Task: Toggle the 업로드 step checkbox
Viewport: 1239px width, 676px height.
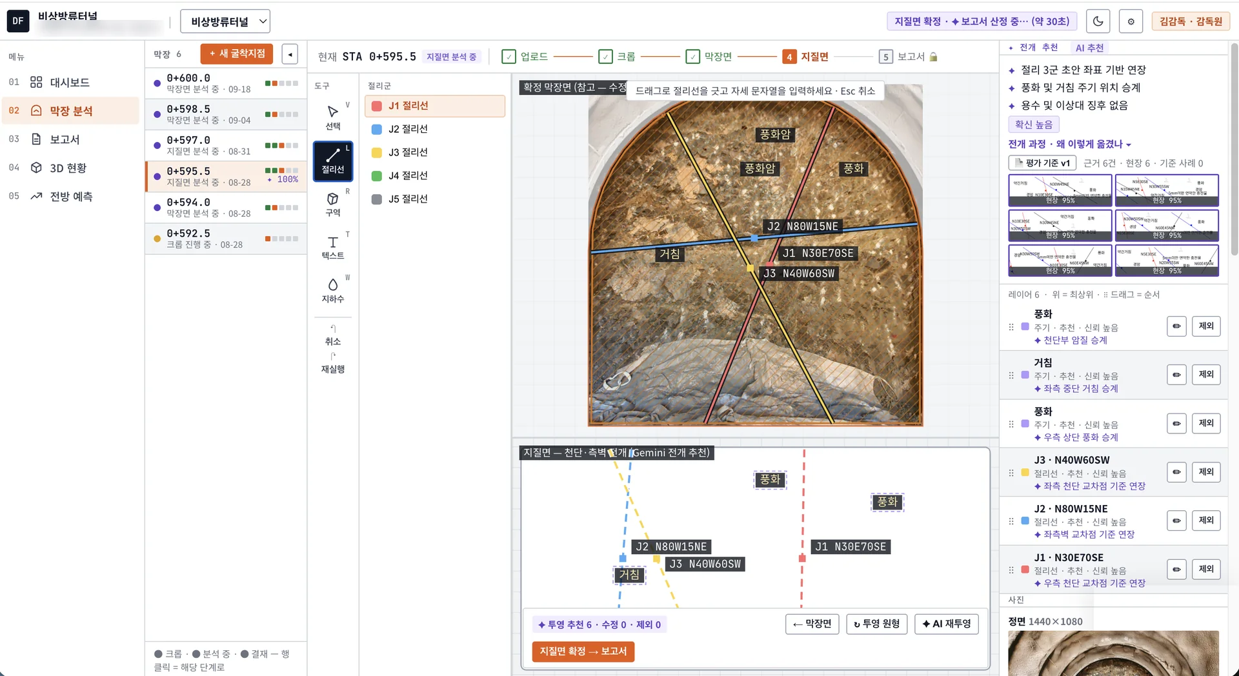Action: tap(509, 57)
